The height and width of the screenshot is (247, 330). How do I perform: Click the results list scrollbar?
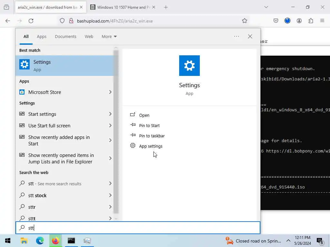(x=116, y=132)
